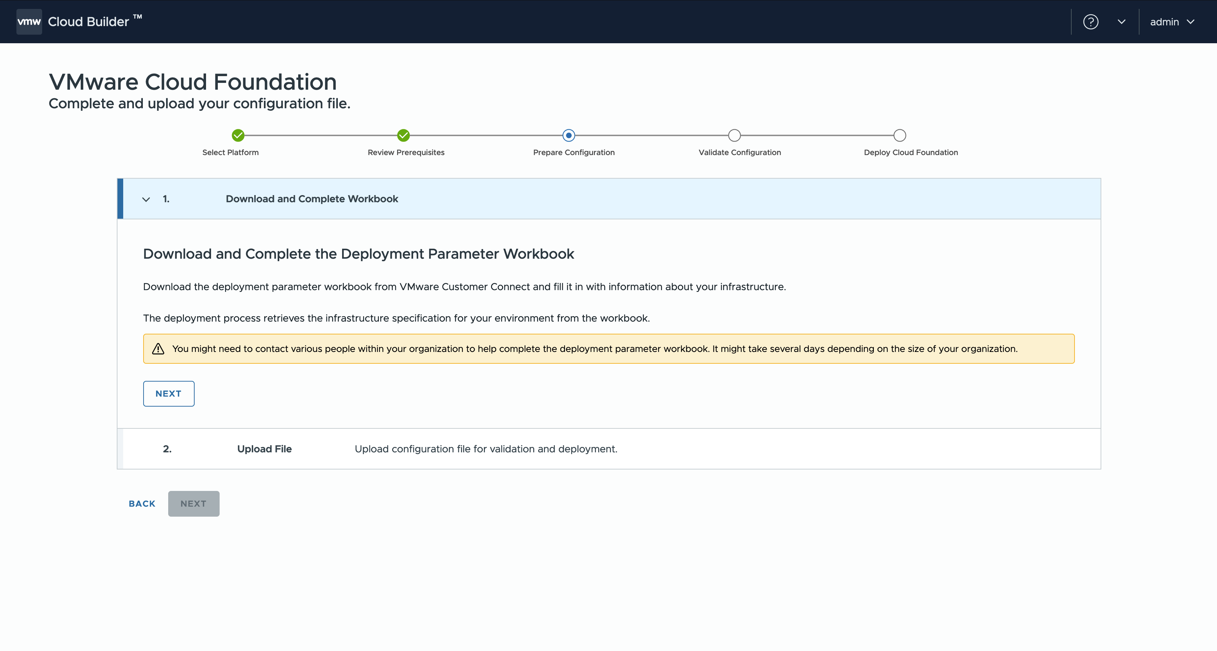Click the BACK button
This screenshot has height=651, width=1217.
point(142,503)
